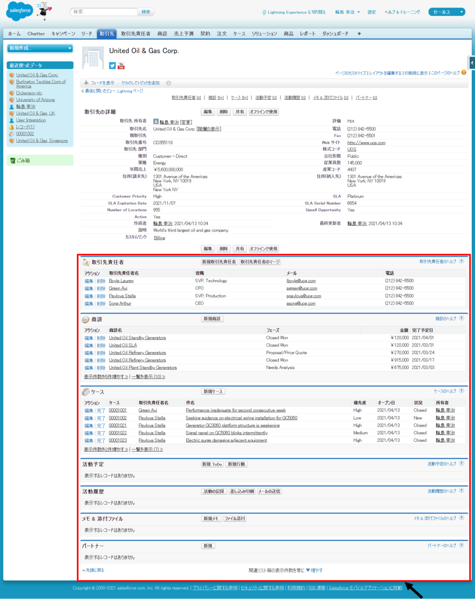
Task: Expand 表示件数を5件増やす in 商談 list
Action: coord(106,377)
